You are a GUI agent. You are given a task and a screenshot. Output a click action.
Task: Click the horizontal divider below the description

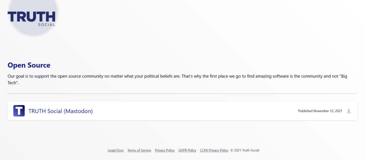(x=182, y=94)
